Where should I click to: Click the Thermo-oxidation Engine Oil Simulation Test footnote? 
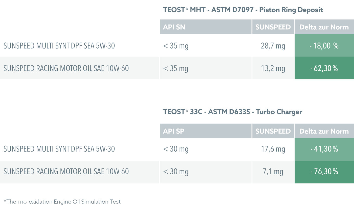[x=62, y=202]
